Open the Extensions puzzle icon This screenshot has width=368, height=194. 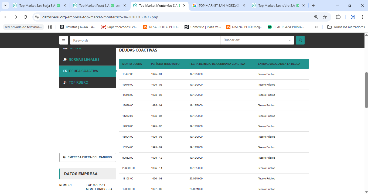coord(338,17)
